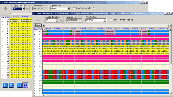Enable Show Traffic as a Tool Tip, front window
The image size is (173, 97).
pyautogui.click(x=111, y=20)
